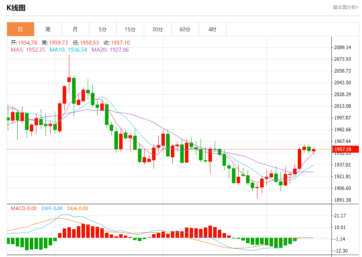Image resolution: width=362 pixels, height=257 pixels.
Task: Click the 1967.44 price axis label
Action: point(342,141)
